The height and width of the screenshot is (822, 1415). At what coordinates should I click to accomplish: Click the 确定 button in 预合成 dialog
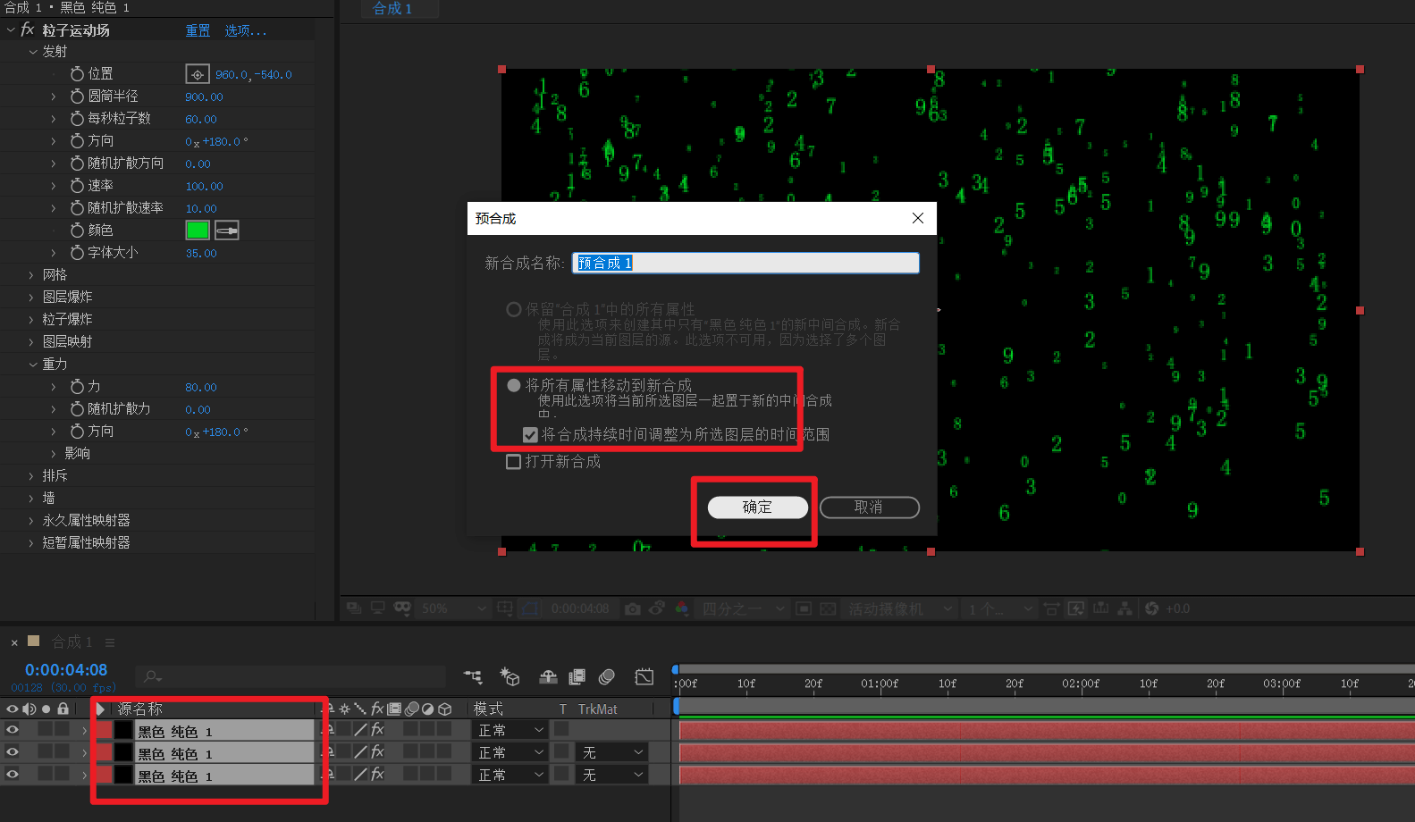coord(757,507)
